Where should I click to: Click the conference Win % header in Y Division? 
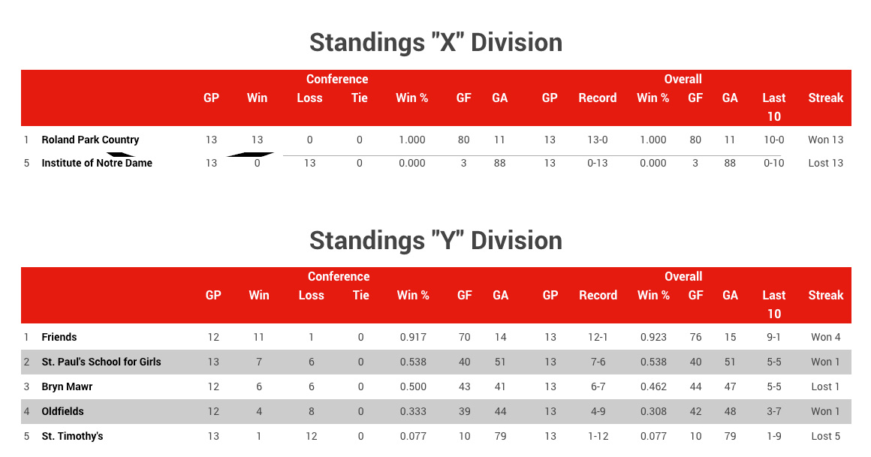coord(413,296)
